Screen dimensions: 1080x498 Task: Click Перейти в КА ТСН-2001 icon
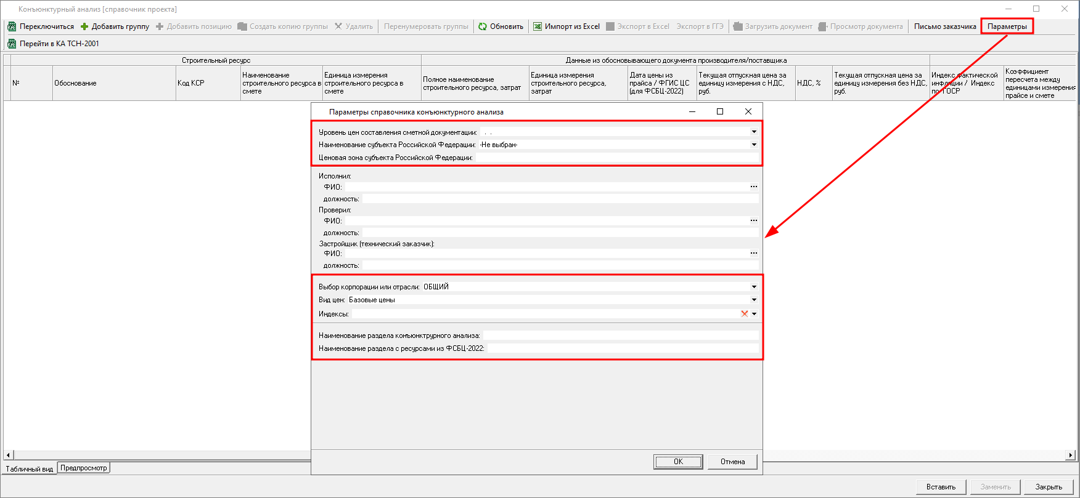point(12,44)
